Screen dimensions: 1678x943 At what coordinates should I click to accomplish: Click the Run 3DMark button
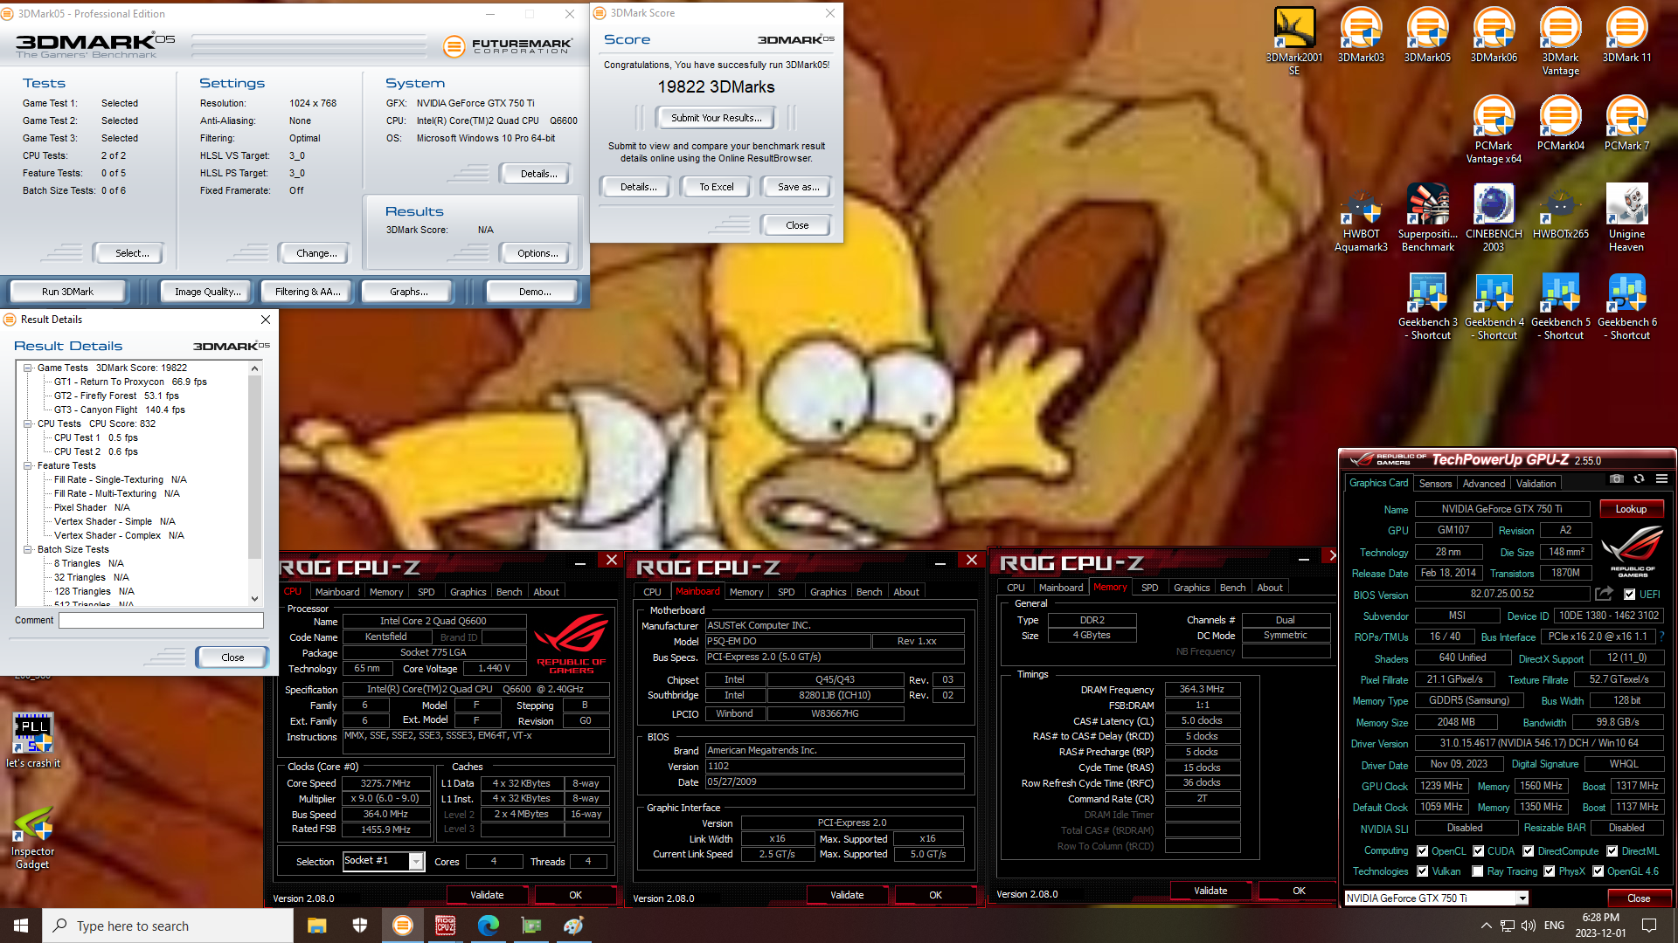pyautogui.click(x=67, y=292)
